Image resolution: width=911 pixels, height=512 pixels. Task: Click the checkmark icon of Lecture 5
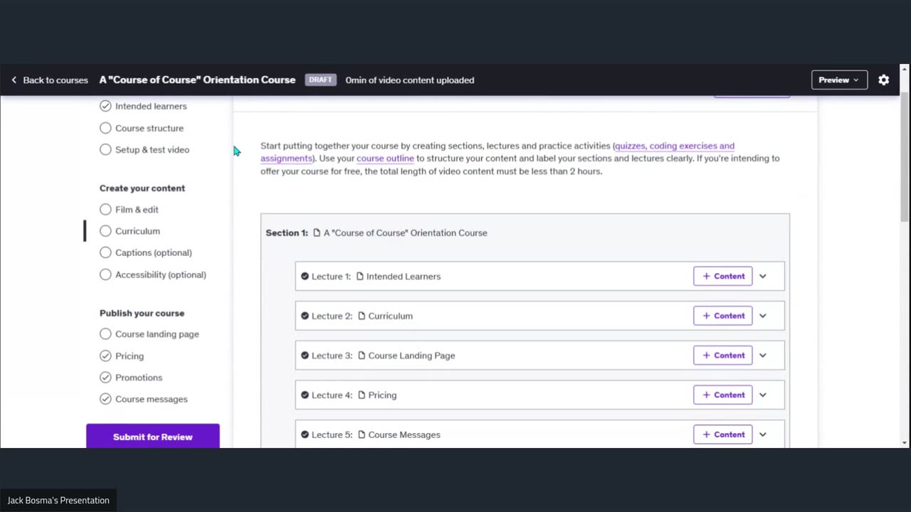click(305, 434)
